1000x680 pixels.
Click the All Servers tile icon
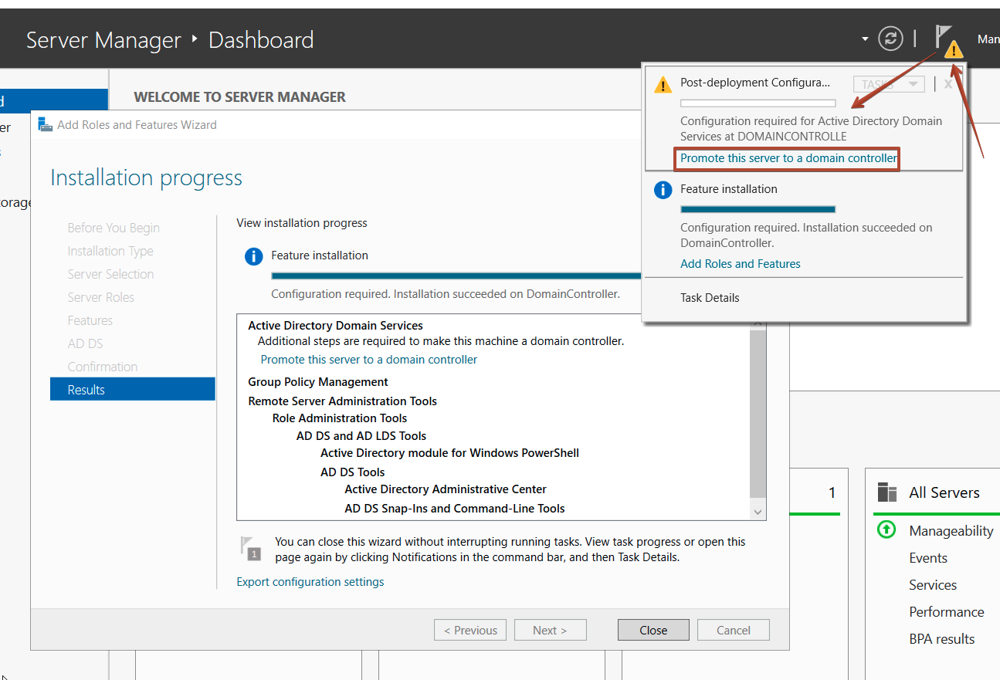pyautogui.click(x=887, y=492)
